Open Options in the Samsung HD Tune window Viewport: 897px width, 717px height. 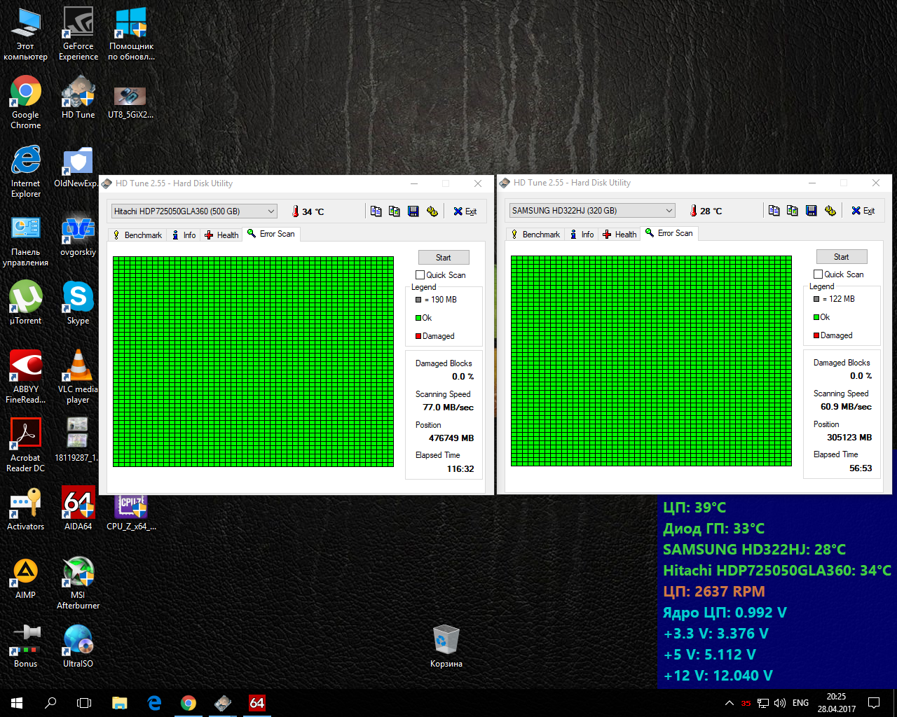point(830,211)
